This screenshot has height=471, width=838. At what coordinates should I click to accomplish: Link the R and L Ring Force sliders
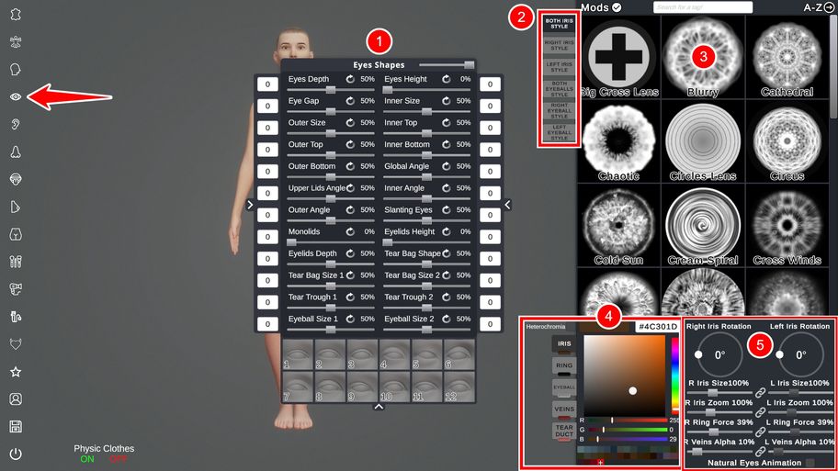(760, 432)
